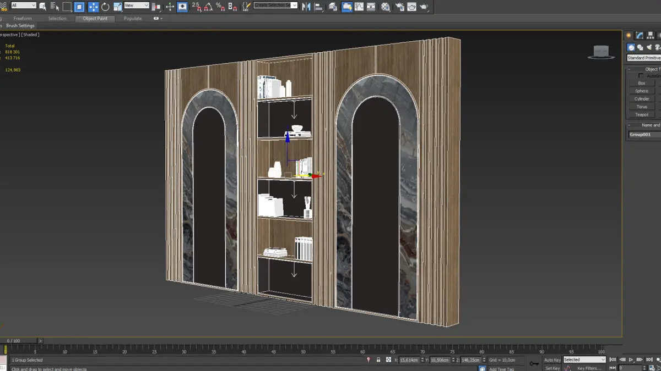Open Curve Editor from toolbar
The height and width of the screenshot is (371, 661).
click(x=359, y=7)
